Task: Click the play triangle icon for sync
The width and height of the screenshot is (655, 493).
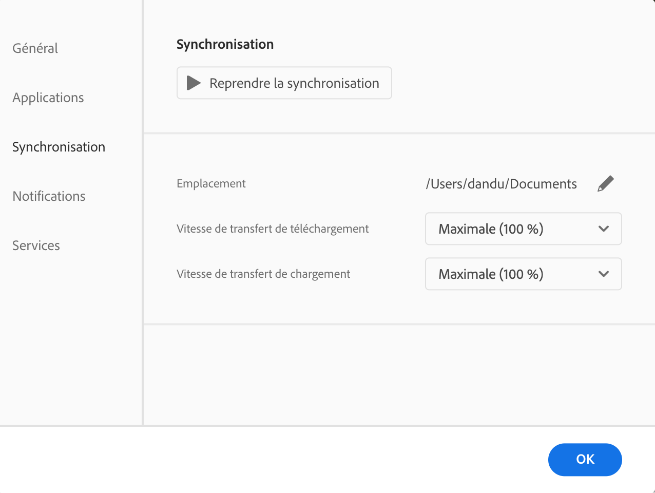Action: pyautogui.click(x=194, y=83)
